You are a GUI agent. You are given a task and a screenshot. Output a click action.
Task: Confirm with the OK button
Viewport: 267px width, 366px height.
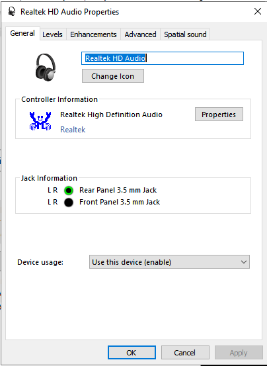tap(132, 353)
